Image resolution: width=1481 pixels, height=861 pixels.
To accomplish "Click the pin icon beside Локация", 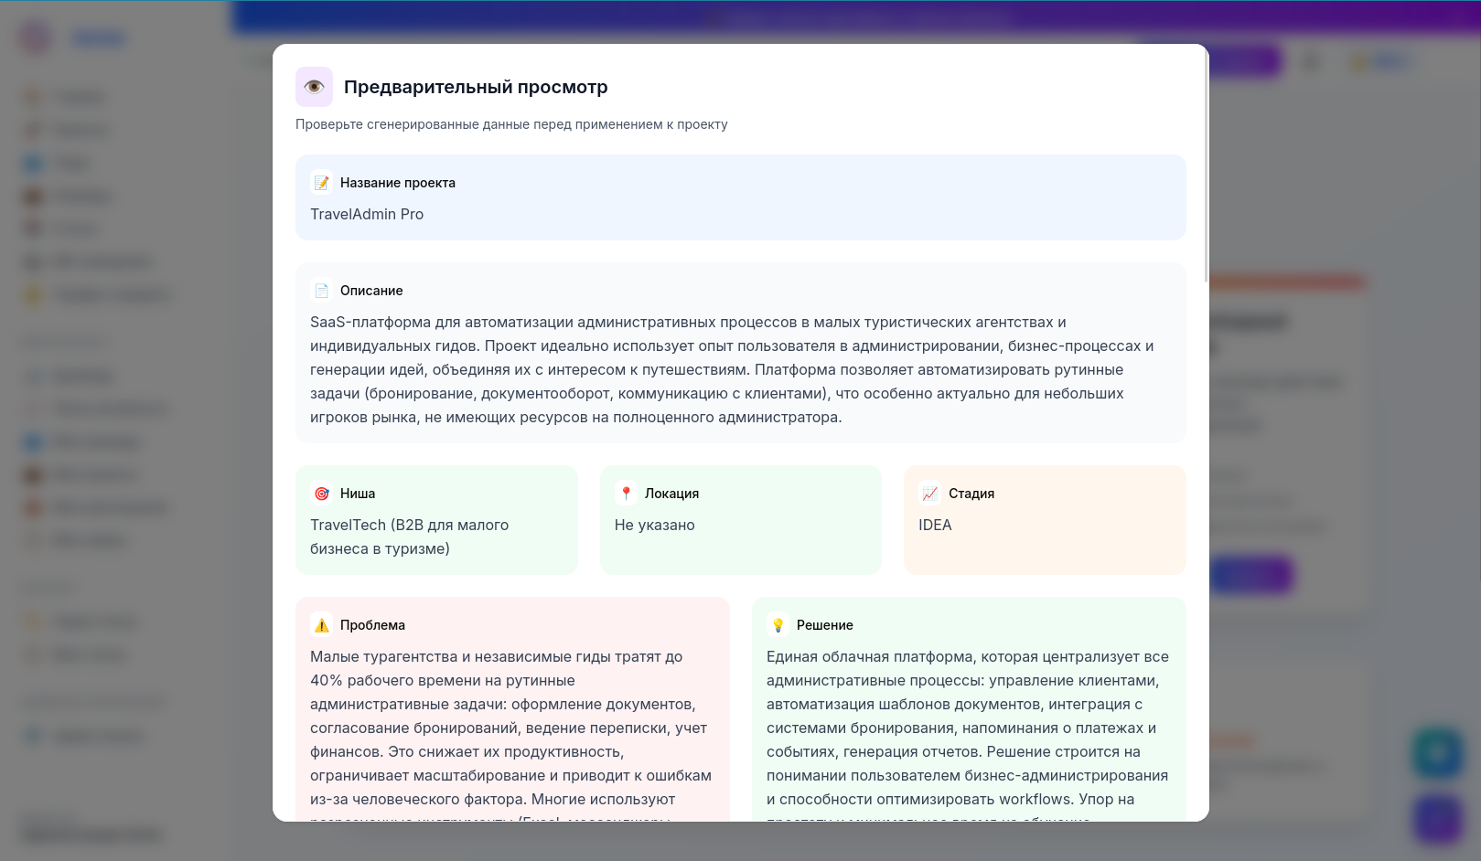I will 626,494.
